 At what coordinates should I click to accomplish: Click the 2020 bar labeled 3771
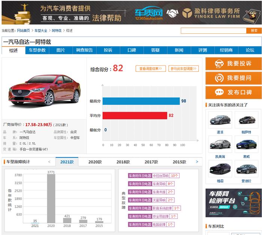point(51,198)
